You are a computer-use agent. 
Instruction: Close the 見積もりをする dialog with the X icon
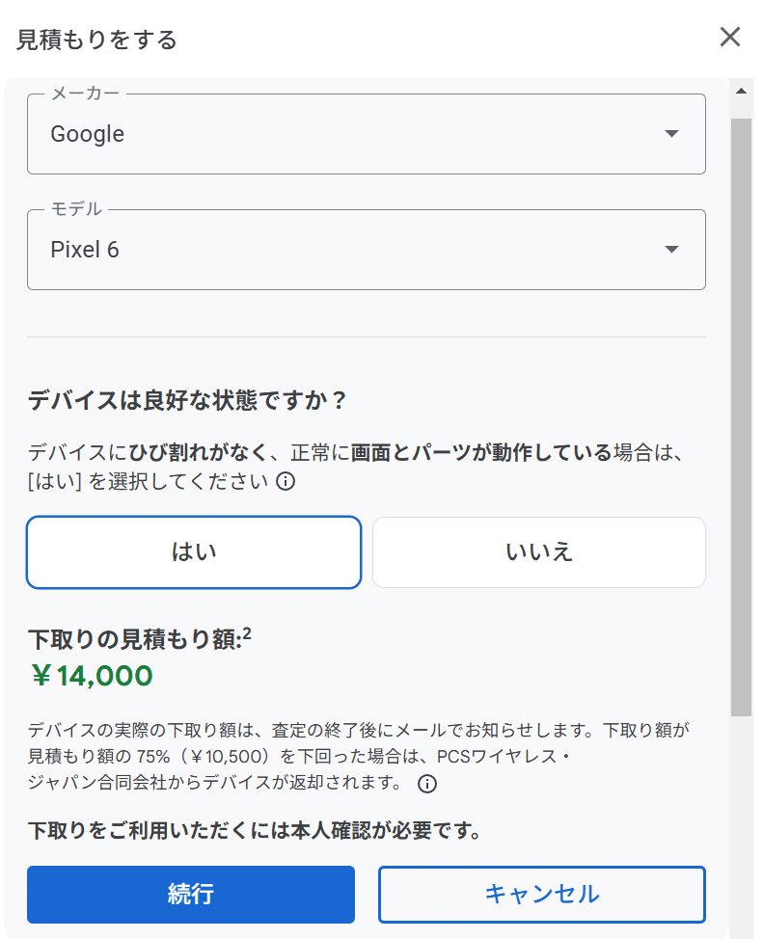coord(730,38)
